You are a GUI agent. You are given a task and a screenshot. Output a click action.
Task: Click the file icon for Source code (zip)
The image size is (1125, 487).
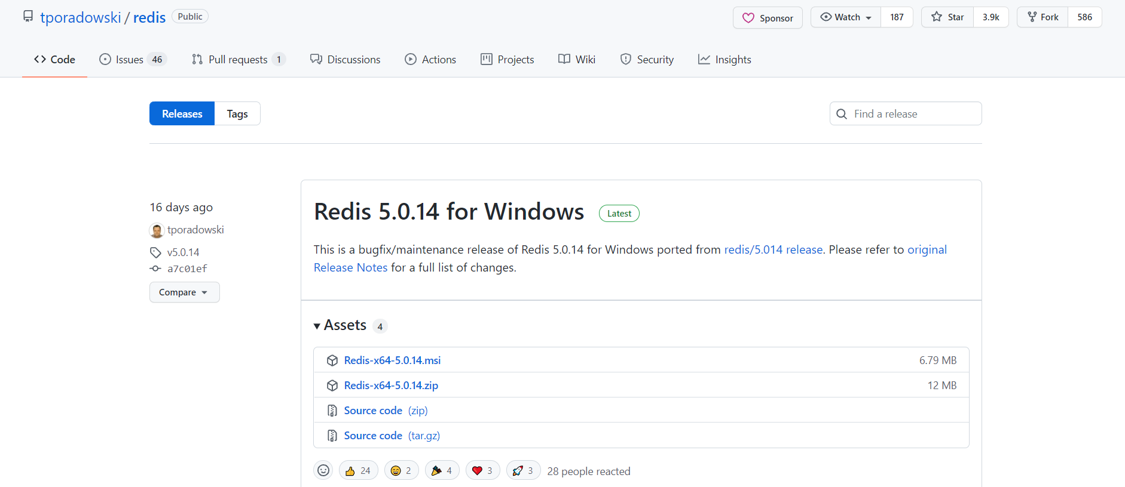click(332, 411)
